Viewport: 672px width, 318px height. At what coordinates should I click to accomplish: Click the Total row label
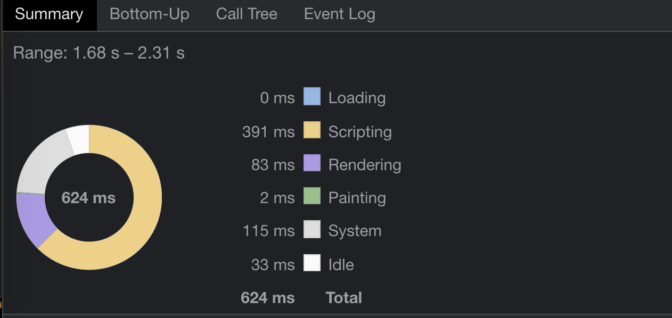tap(344, 297)
